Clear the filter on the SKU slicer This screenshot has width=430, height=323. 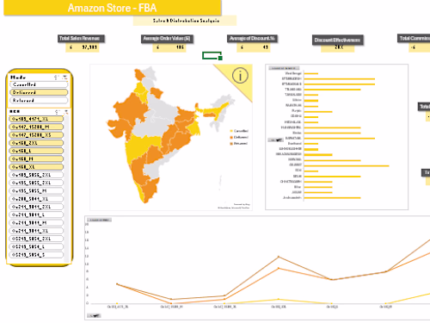[x=65, y=112]
